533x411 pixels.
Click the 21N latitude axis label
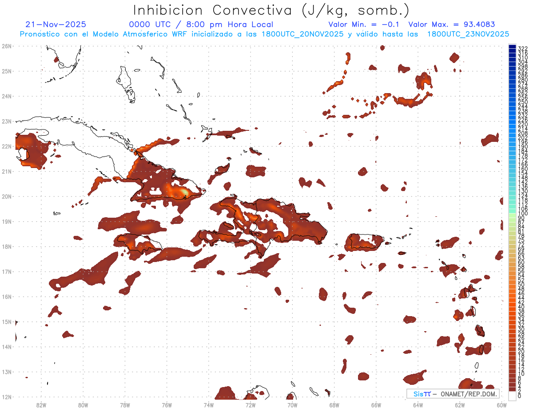point(7,171)
